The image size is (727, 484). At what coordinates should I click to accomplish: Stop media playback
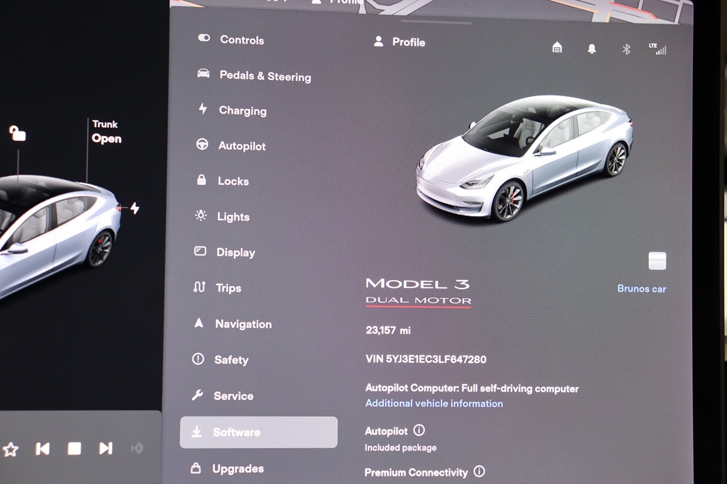click(74, 448)
